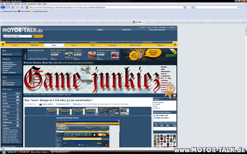Open the BMW R 1200 RT ABS listing
This screenshot has width=247, height=154.
pos(58,50)
